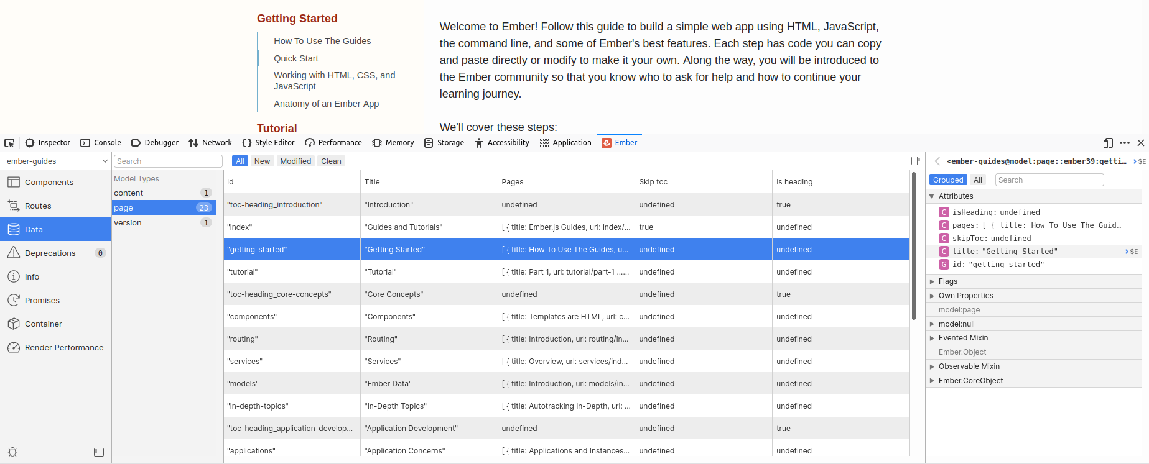The width and height of the screenshot is (1149, 464).
Task: Open the Application tab
Action: (565, 143)
